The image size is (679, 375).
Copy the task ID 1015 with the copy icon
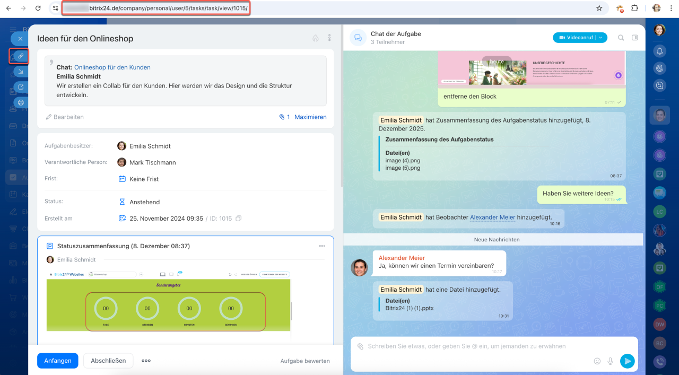pyautogui.click(x=238, y=219)
